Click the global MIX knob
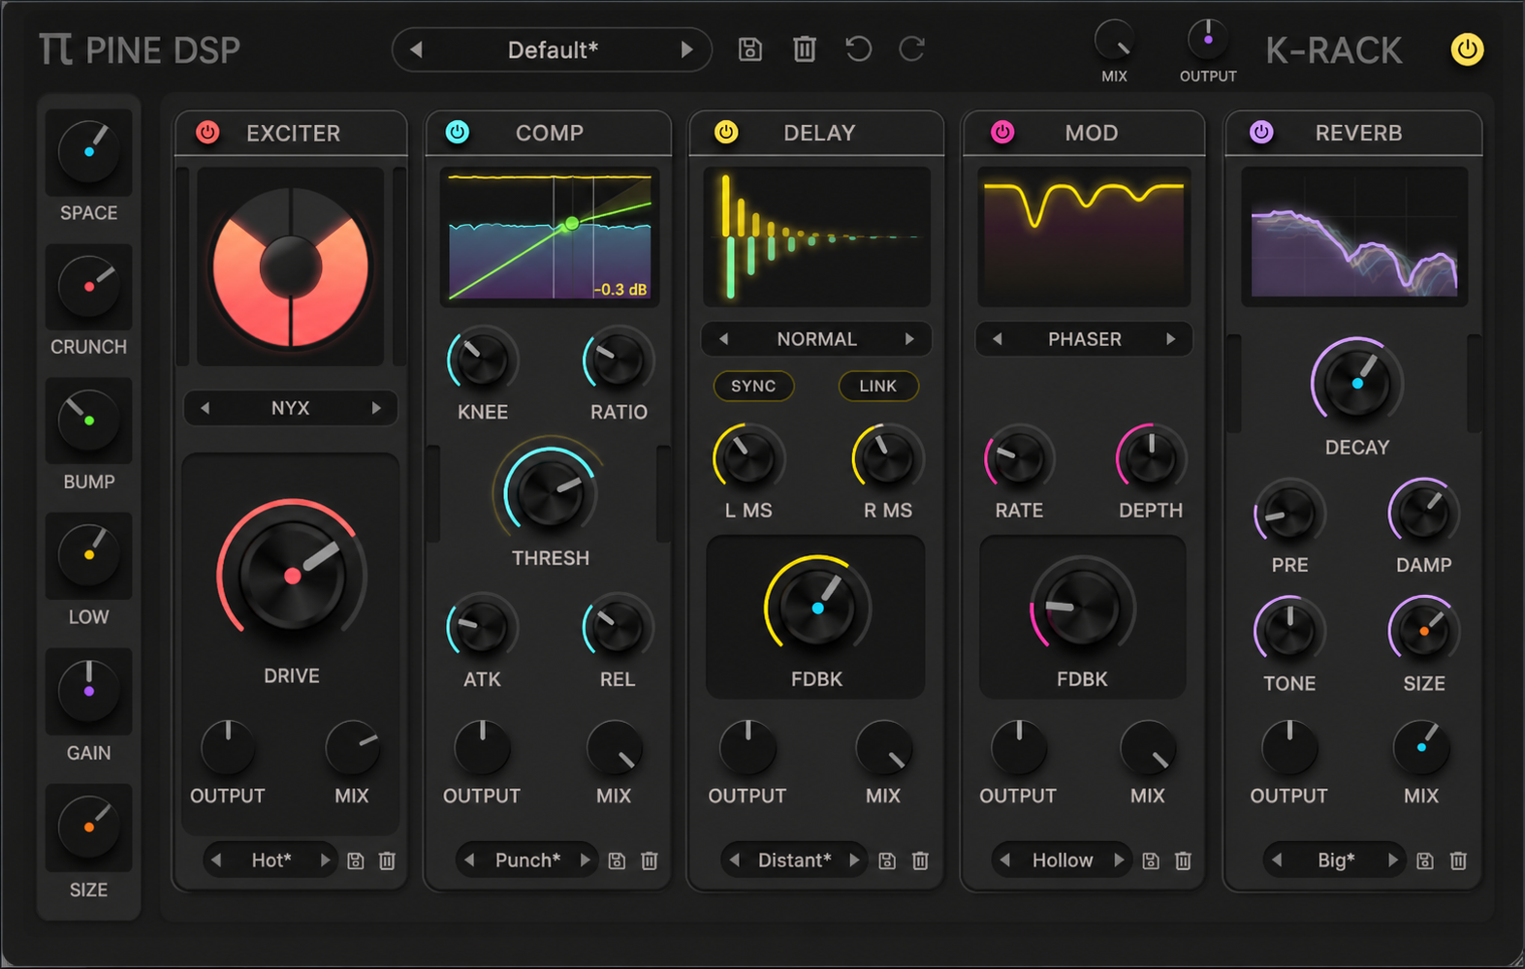This screenshot has height=969, width=1525. [1114, 41]
